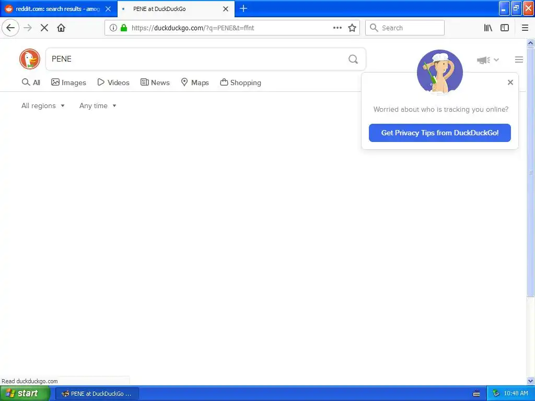The image size is (535, 401).
Task: Go back using the browser back arrow
Action: (10, 28)
